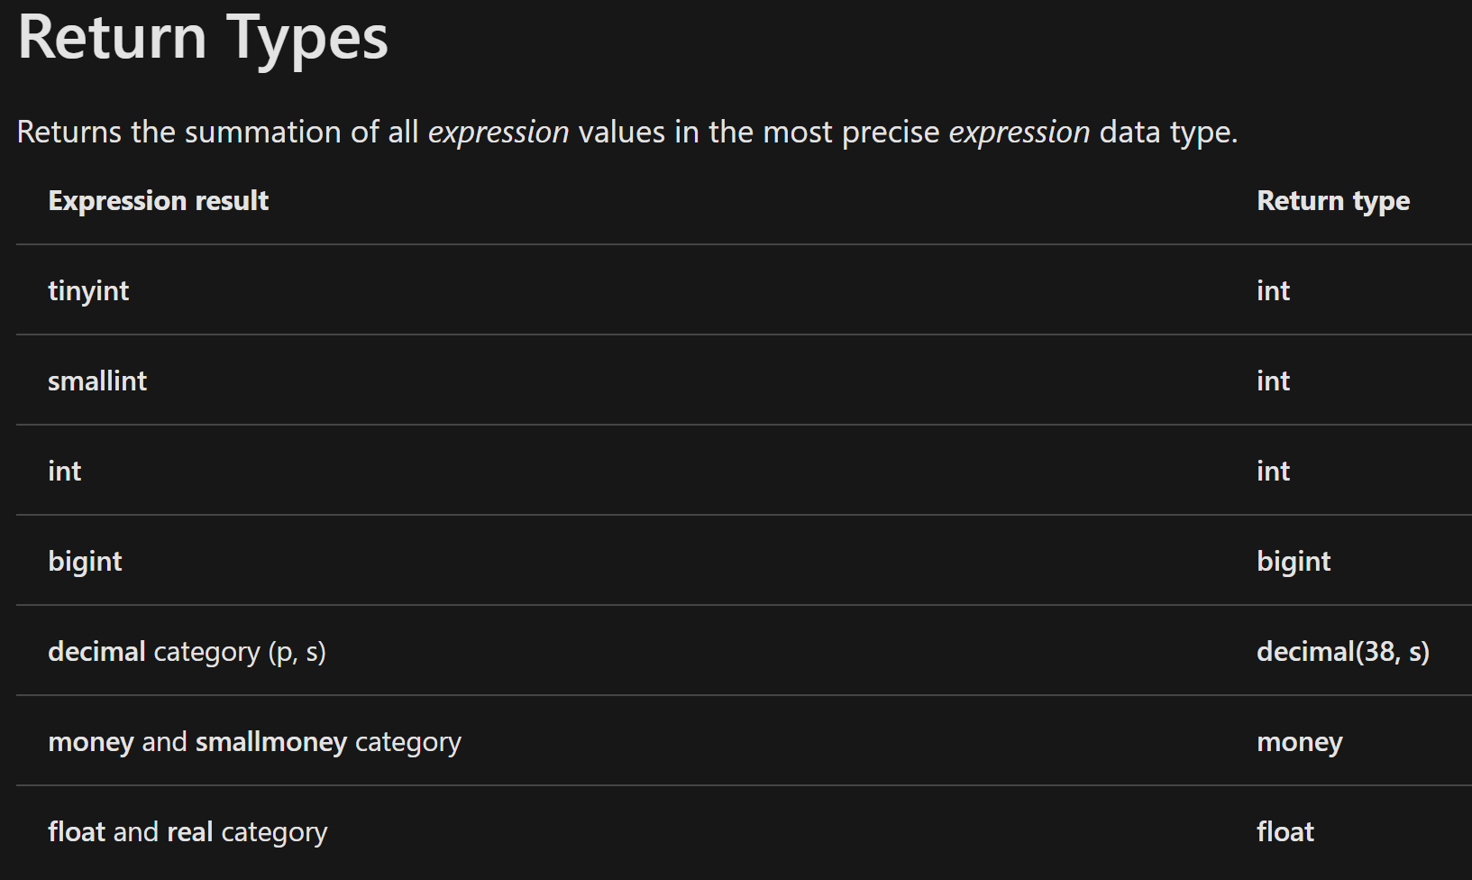
Task: Select the Return type column header
Action: coord(1333,201)
